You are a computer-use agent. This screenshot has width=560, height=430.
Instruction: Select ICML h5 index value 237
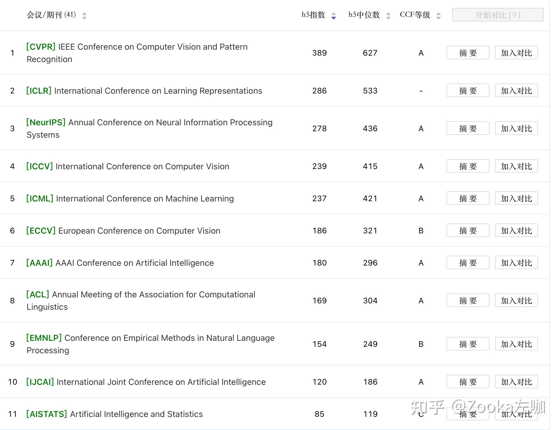point(320,199)
